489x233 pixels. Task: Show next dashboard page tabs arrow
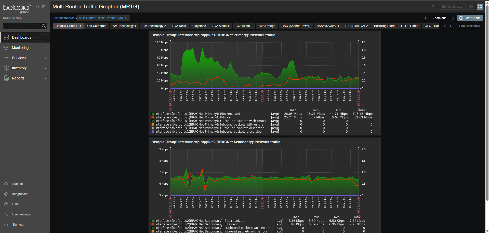coord(451,26)
